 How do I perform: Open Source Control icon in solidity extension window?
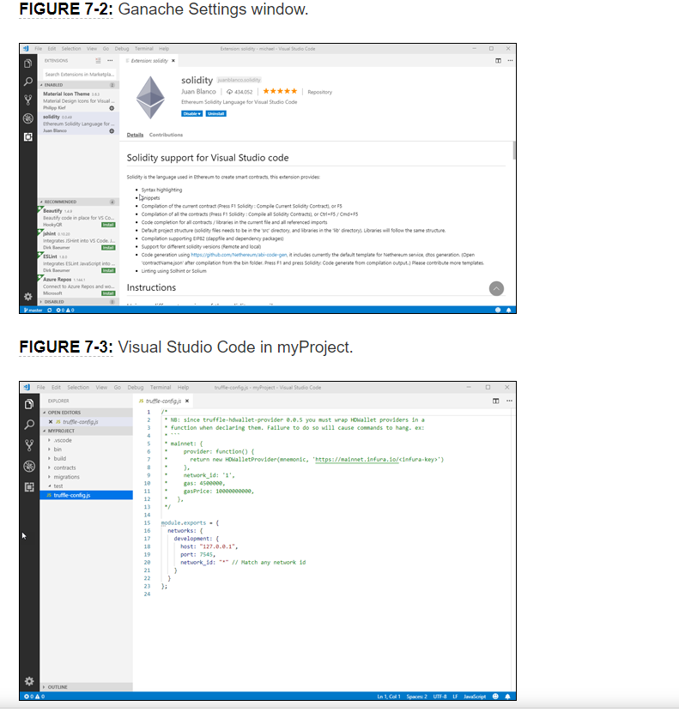click(28, 100)
